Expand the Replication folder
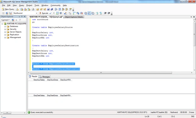Viewport: 196px width, 118px height. (5, 35)
